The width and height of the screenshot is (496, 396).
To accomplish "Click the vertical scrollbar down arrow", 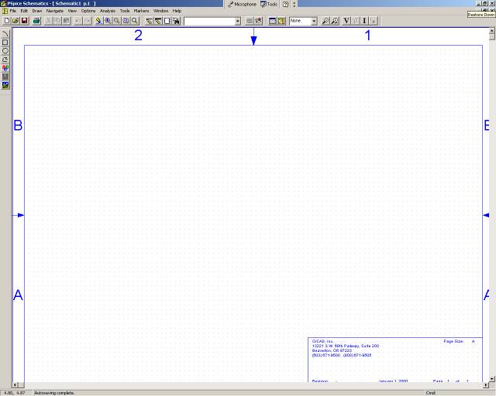I will [x=491, y=378].
